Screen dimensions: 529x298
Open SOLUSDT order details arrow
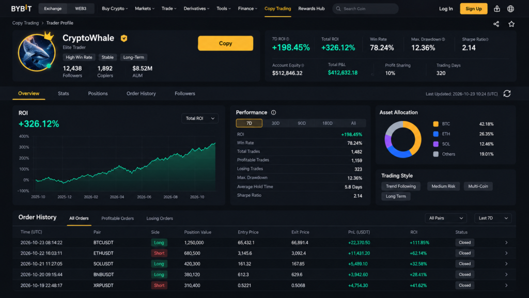[x=506, y=264]
